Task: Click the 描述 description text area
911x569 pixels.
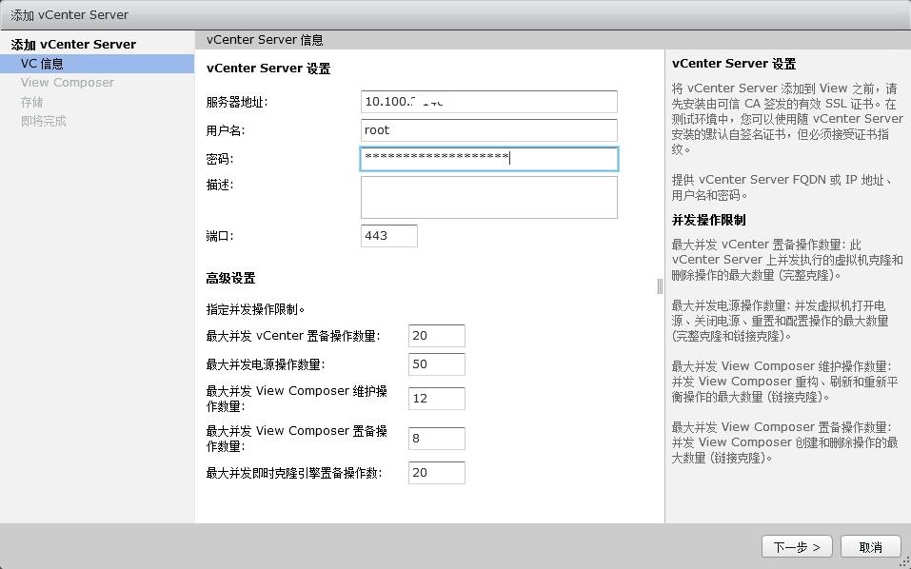Action: (488, 197)
